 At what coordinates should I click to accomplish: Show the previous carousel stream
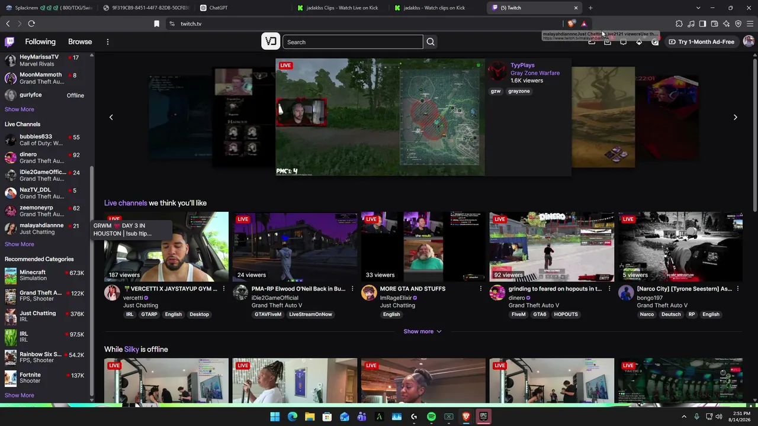click(x=111, y=117)
